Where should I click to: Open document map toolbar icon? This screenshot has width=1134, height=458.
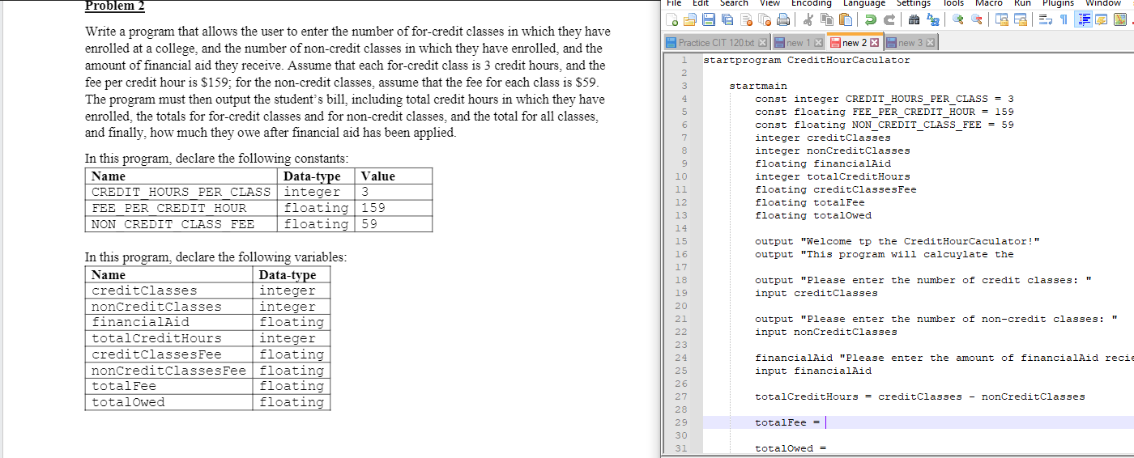[1120, 19]
